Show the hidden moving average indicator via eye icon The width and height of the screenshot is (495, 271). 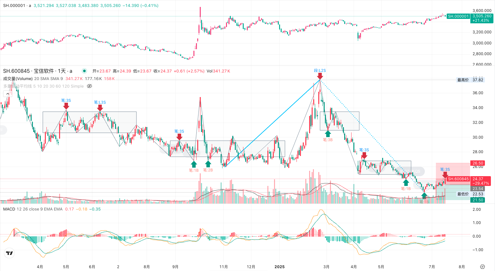(89, 86)
